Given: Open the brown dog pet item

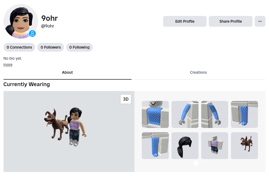Looking at the screenshot, I should (x=244, y=146).
